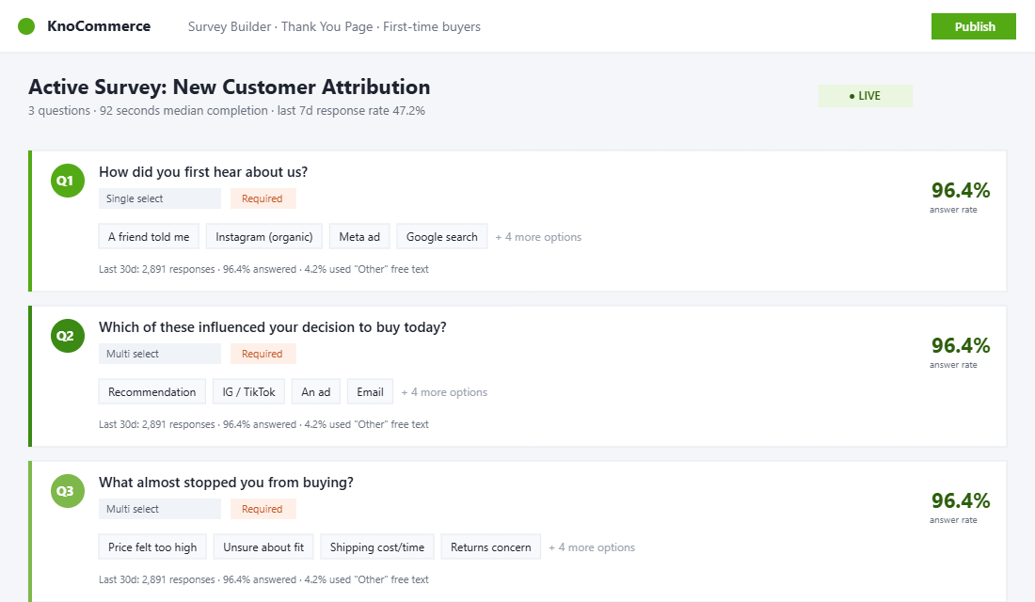Click heading 'Active Survey: New Customer Attribution'
The height and width of the screenshot is (602, 1035).
pos(229,87)
